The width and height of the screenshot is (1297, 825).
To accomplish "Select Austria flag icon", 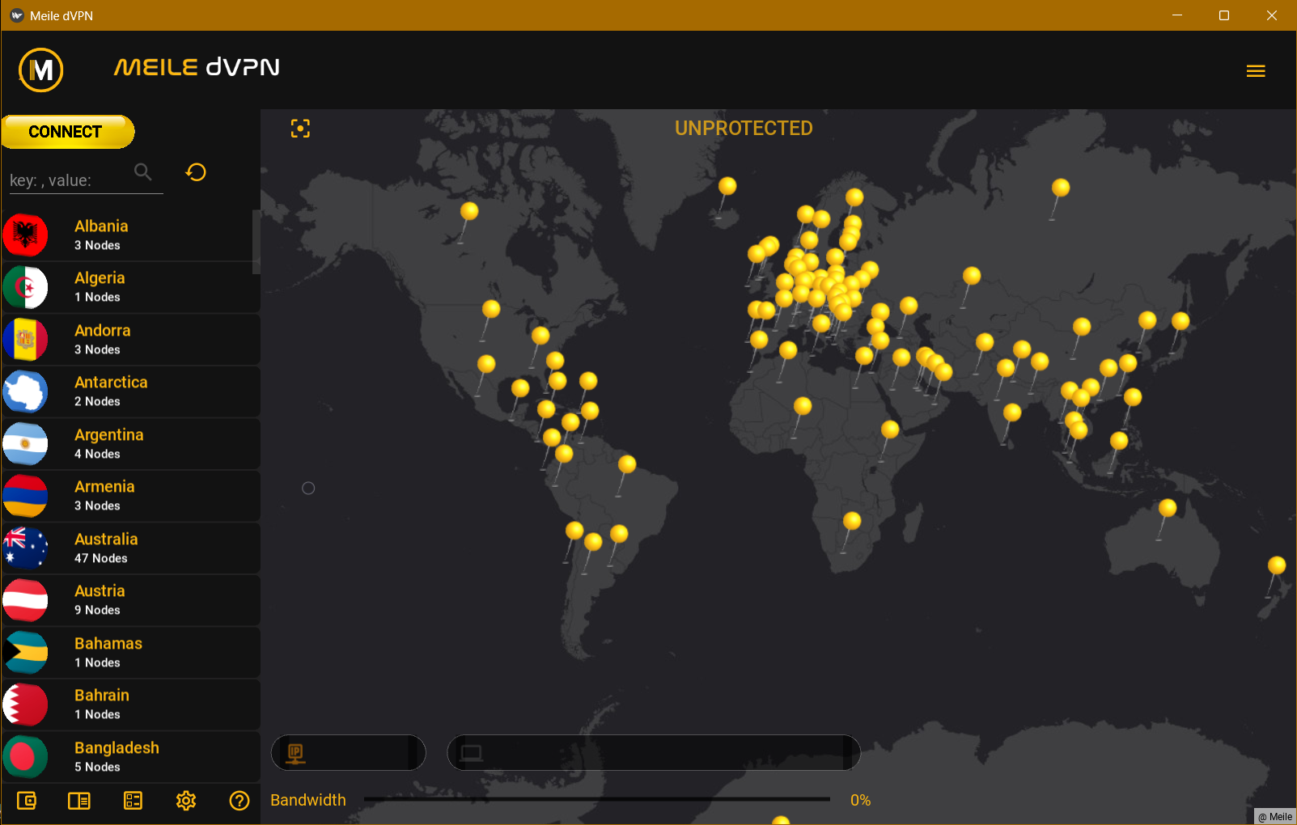I will (25, 601).
